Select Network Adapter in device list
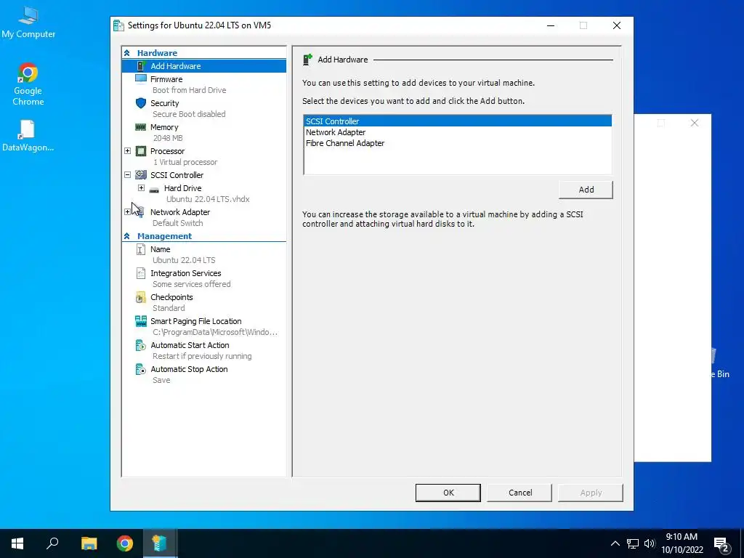This screenshot has height=558, width=744. (458, 132)
